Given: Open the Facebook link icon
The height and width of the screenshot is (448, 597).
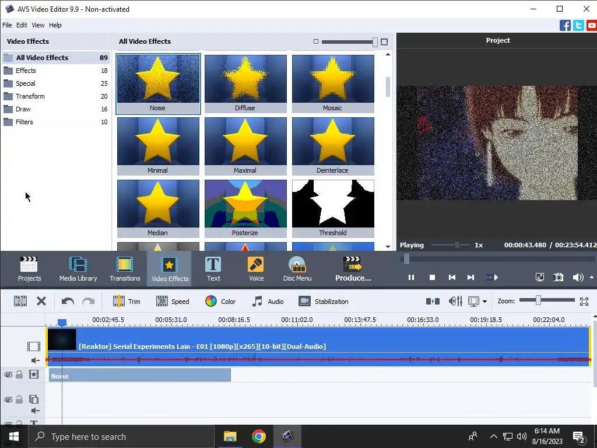Looking at the screenshot, I should click(565, 26).
